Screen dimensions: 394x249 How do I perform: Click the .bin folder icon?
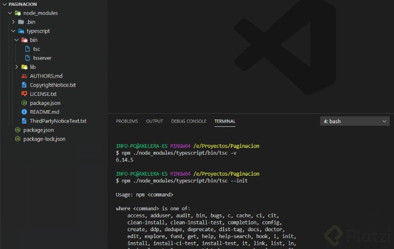[x=21, y=22]
